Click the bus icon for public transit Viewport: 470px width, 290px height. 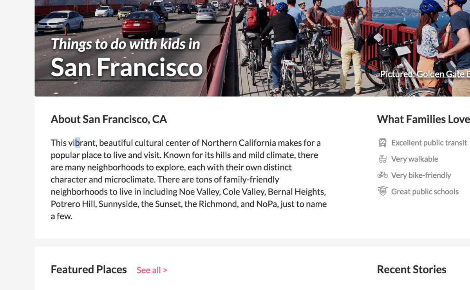(382, 143)
